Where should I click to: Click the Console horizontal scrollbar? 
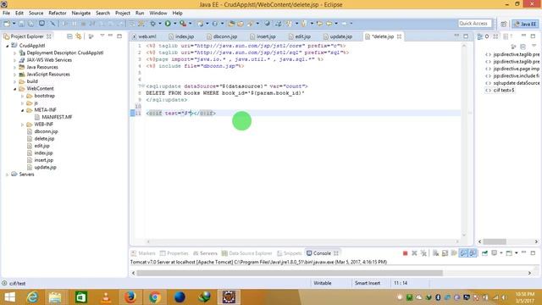(290, 273)
